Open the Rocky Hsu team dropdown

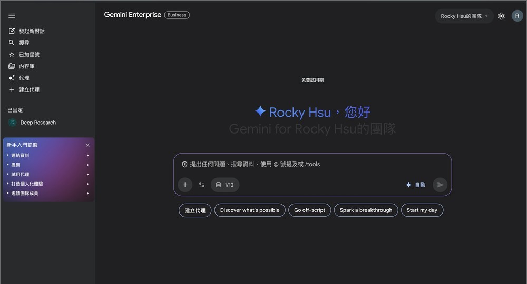tap(464, 16)
